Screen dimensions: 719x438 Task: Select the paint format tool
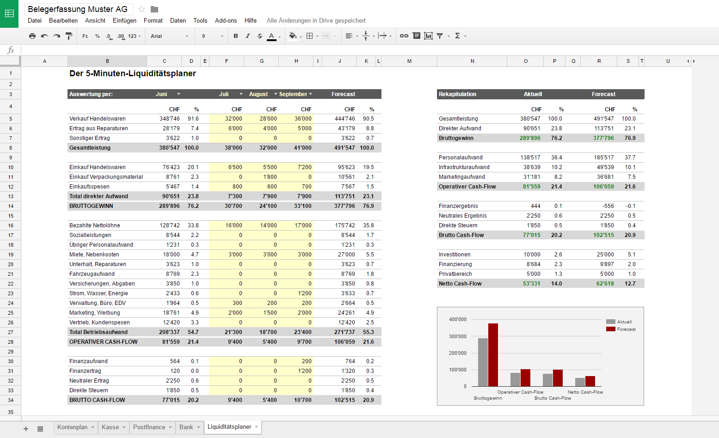pyautogui.click(x=69, y=36)
